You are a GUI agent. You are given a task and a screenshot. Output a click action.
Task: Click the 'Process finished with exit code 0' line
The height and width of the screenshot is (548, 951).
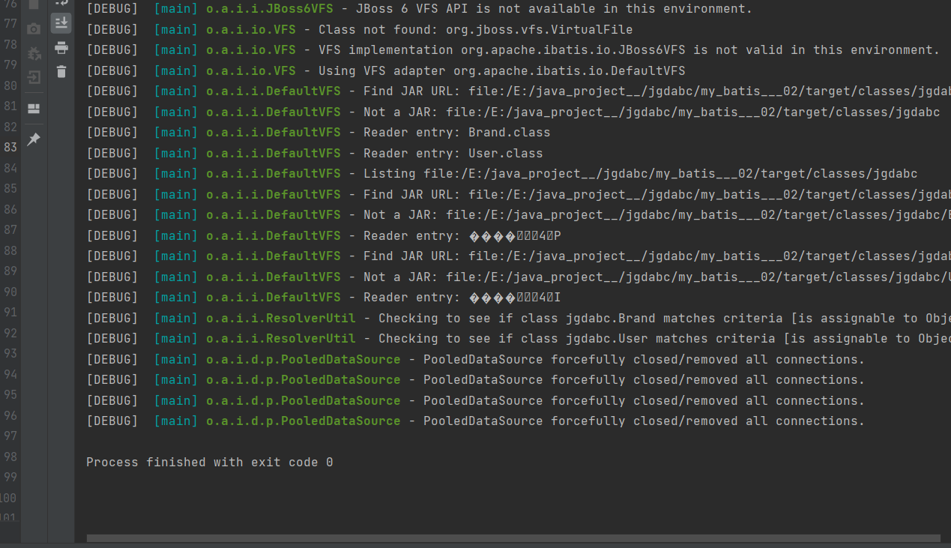(x=210, y=463)
